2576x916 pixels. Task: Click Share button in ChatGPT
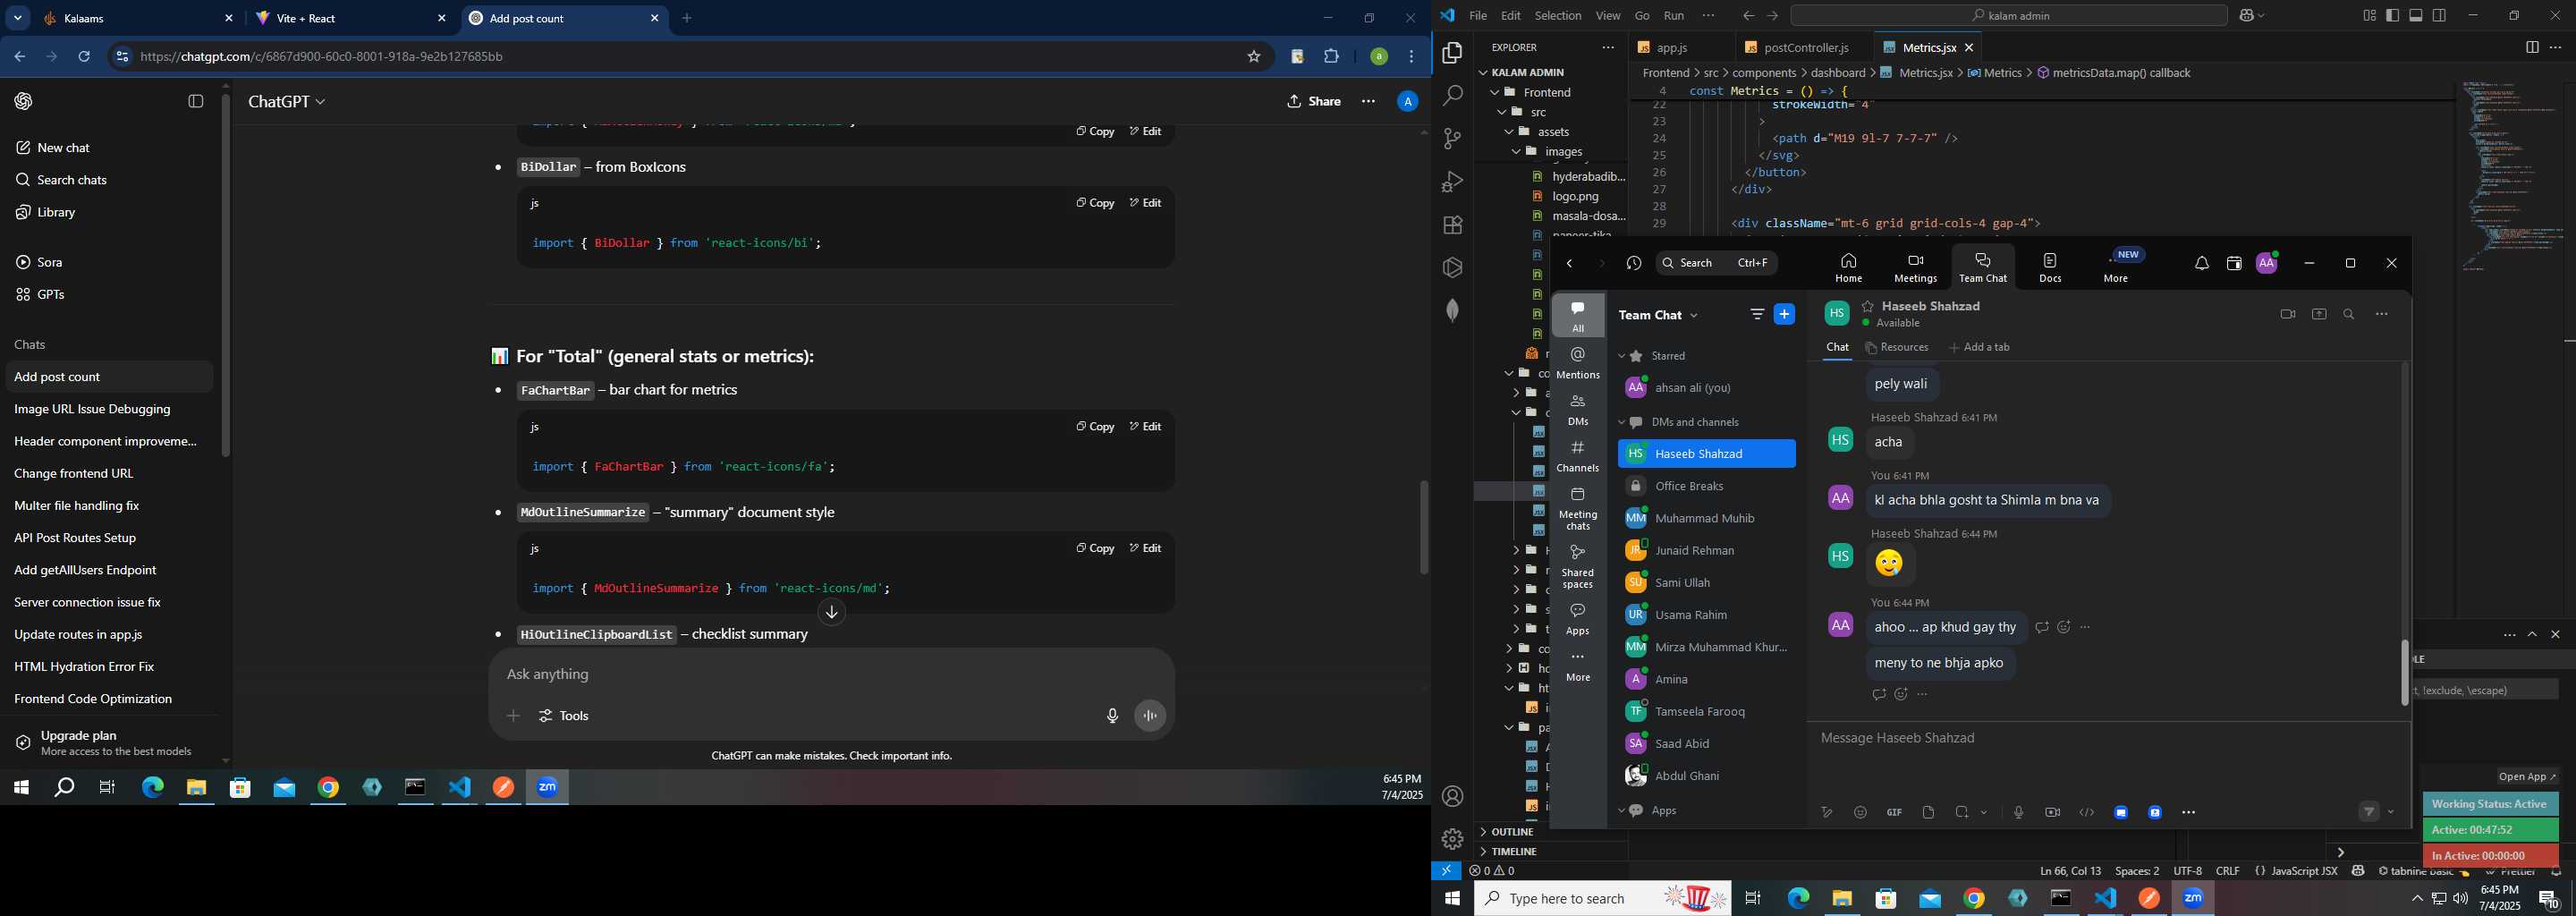click(x=1314, y=101)
